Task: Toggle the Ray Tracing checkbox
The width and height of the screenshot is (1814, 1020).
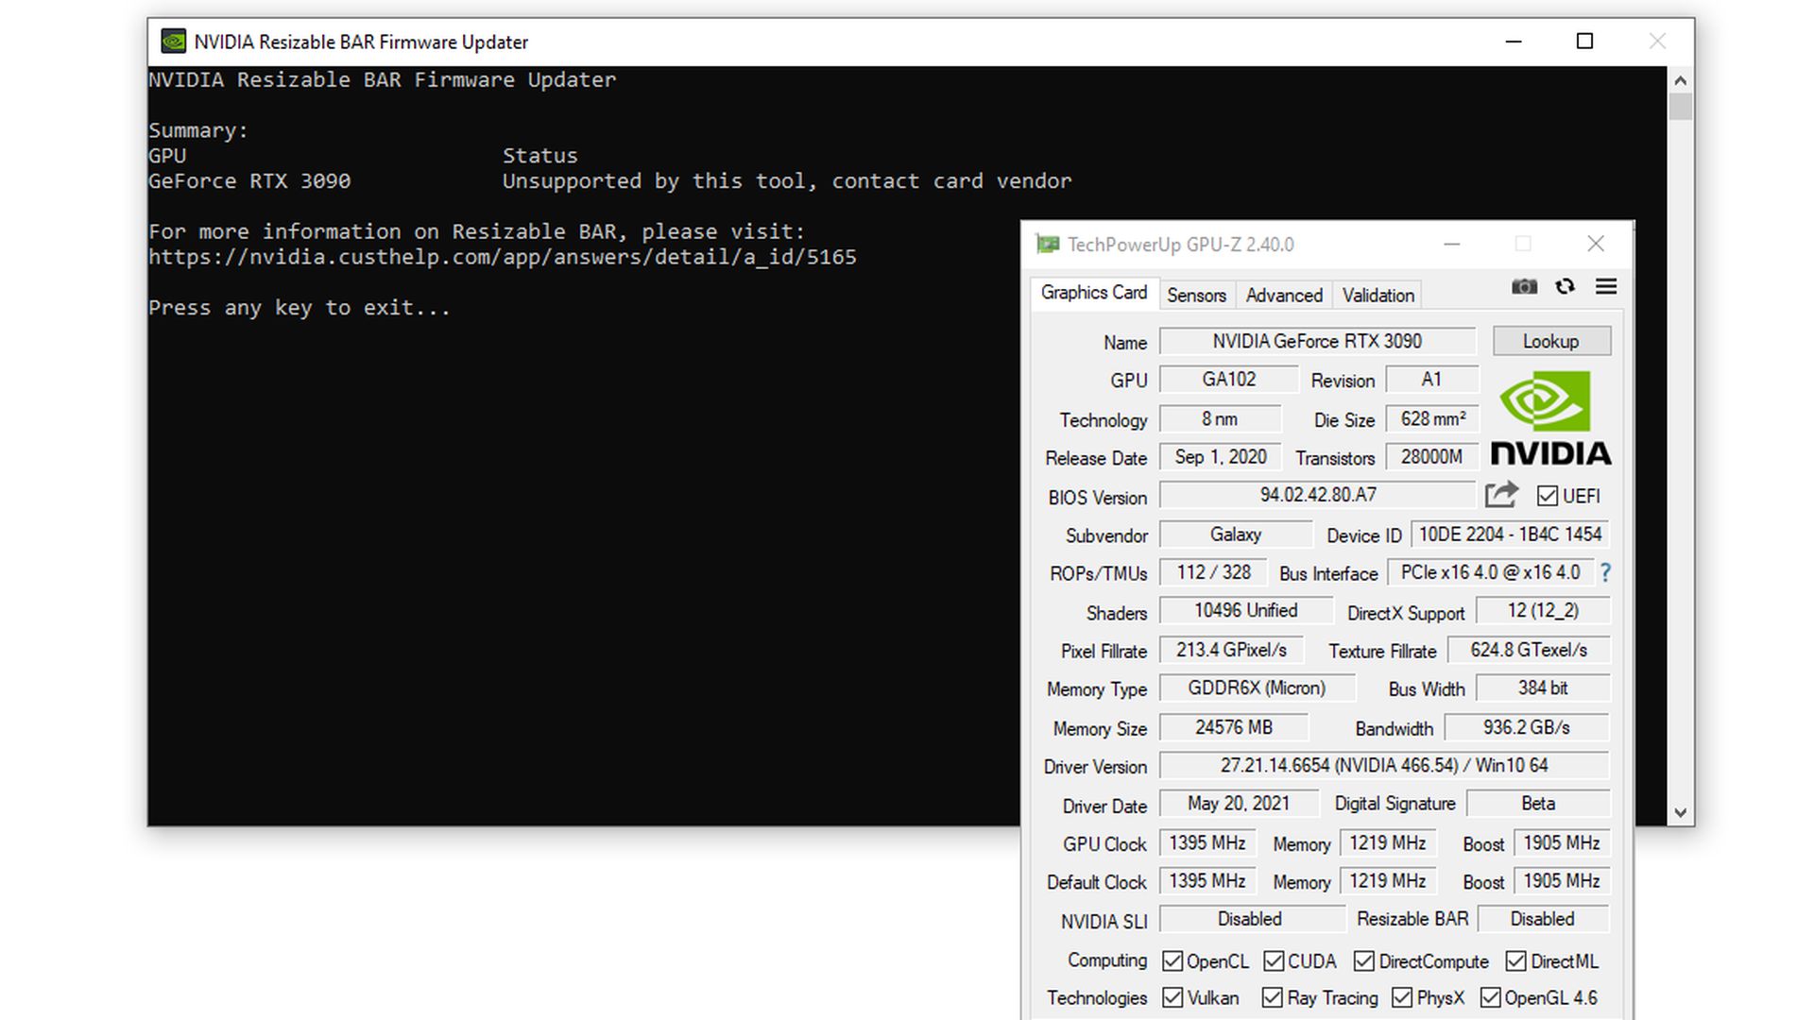Action: click(1273, 997)
